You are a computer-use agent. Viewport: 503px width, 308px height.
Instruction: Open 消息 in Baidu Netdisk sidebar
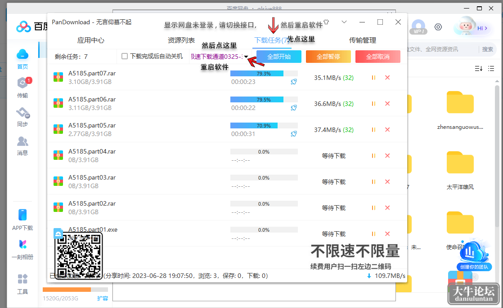pyautogui.click(x=22, y=146)
